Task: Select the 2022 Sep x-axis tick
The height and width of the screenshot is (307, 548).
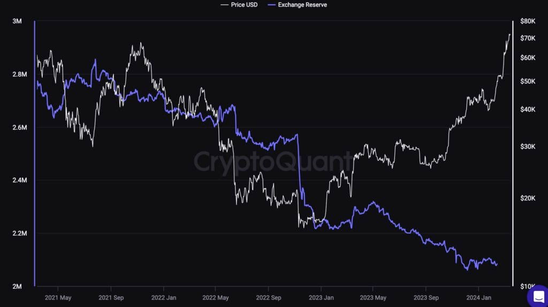Action: [269, 297]
